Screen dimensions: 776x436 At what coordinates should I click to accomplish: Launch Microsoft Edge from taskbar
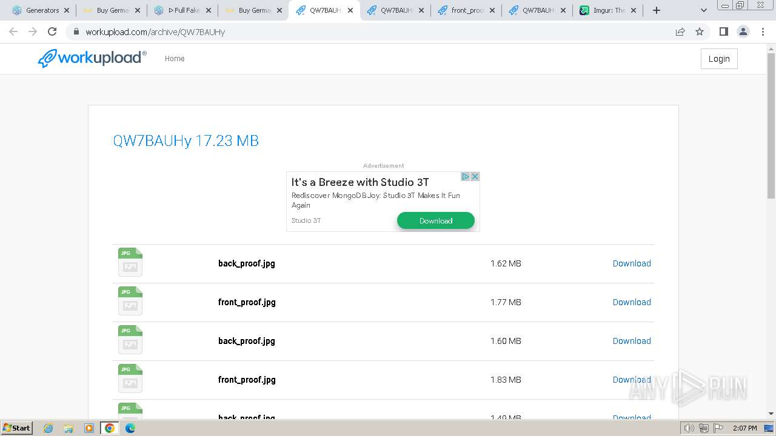click(x=130, y=428)
